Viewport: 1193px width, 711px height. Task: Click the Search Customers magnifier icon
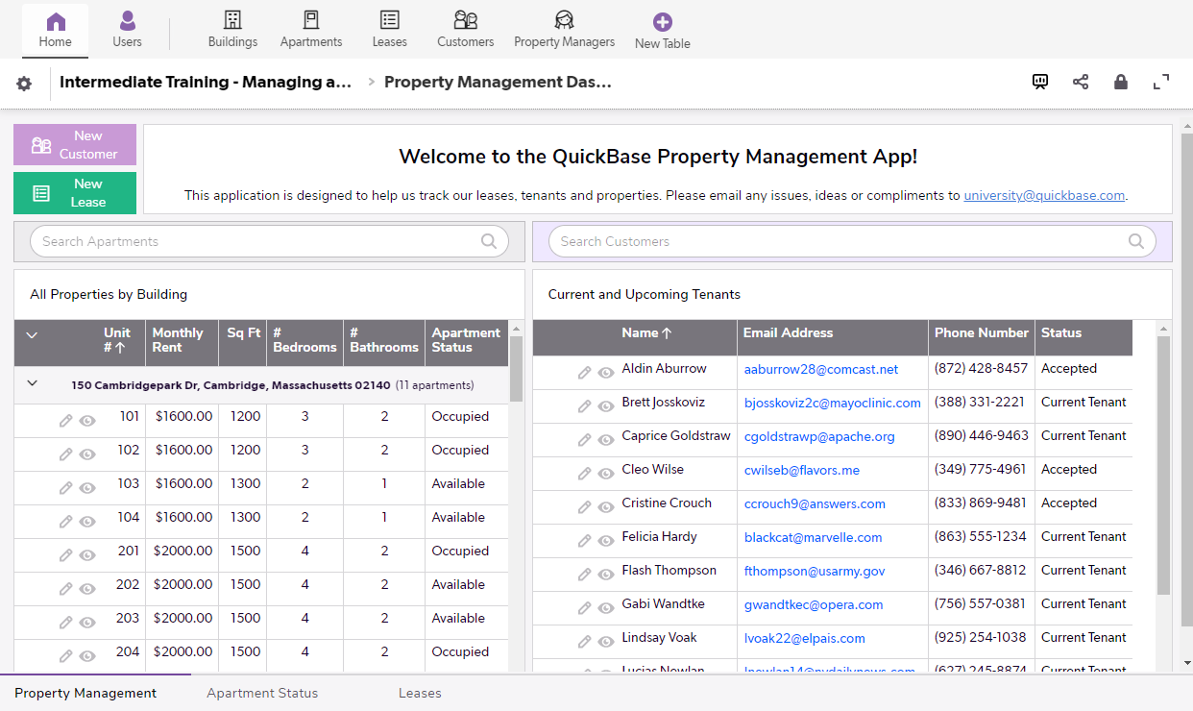[x=1136, y=241]
